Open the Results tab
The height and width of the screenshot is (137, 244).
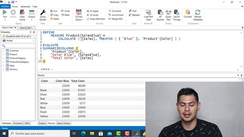[51, 123]
